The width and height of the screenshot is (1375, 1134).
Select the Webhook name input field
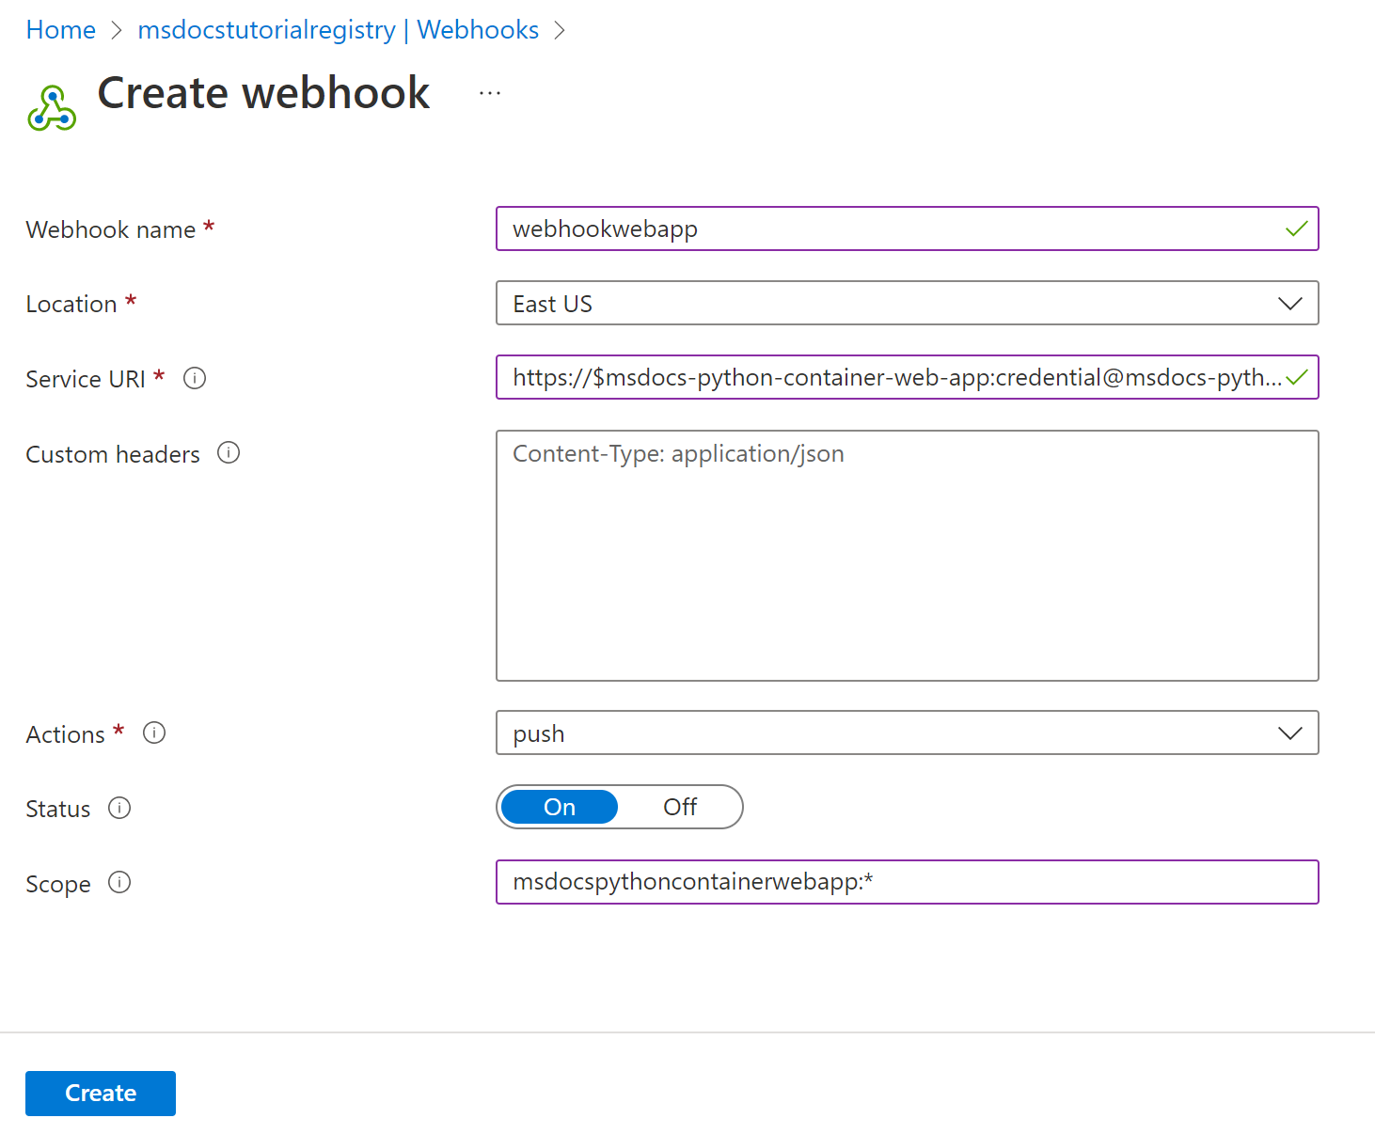point(846,228)
